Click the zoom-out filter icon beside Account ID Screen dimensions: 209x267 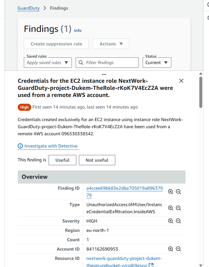(178, 249)
